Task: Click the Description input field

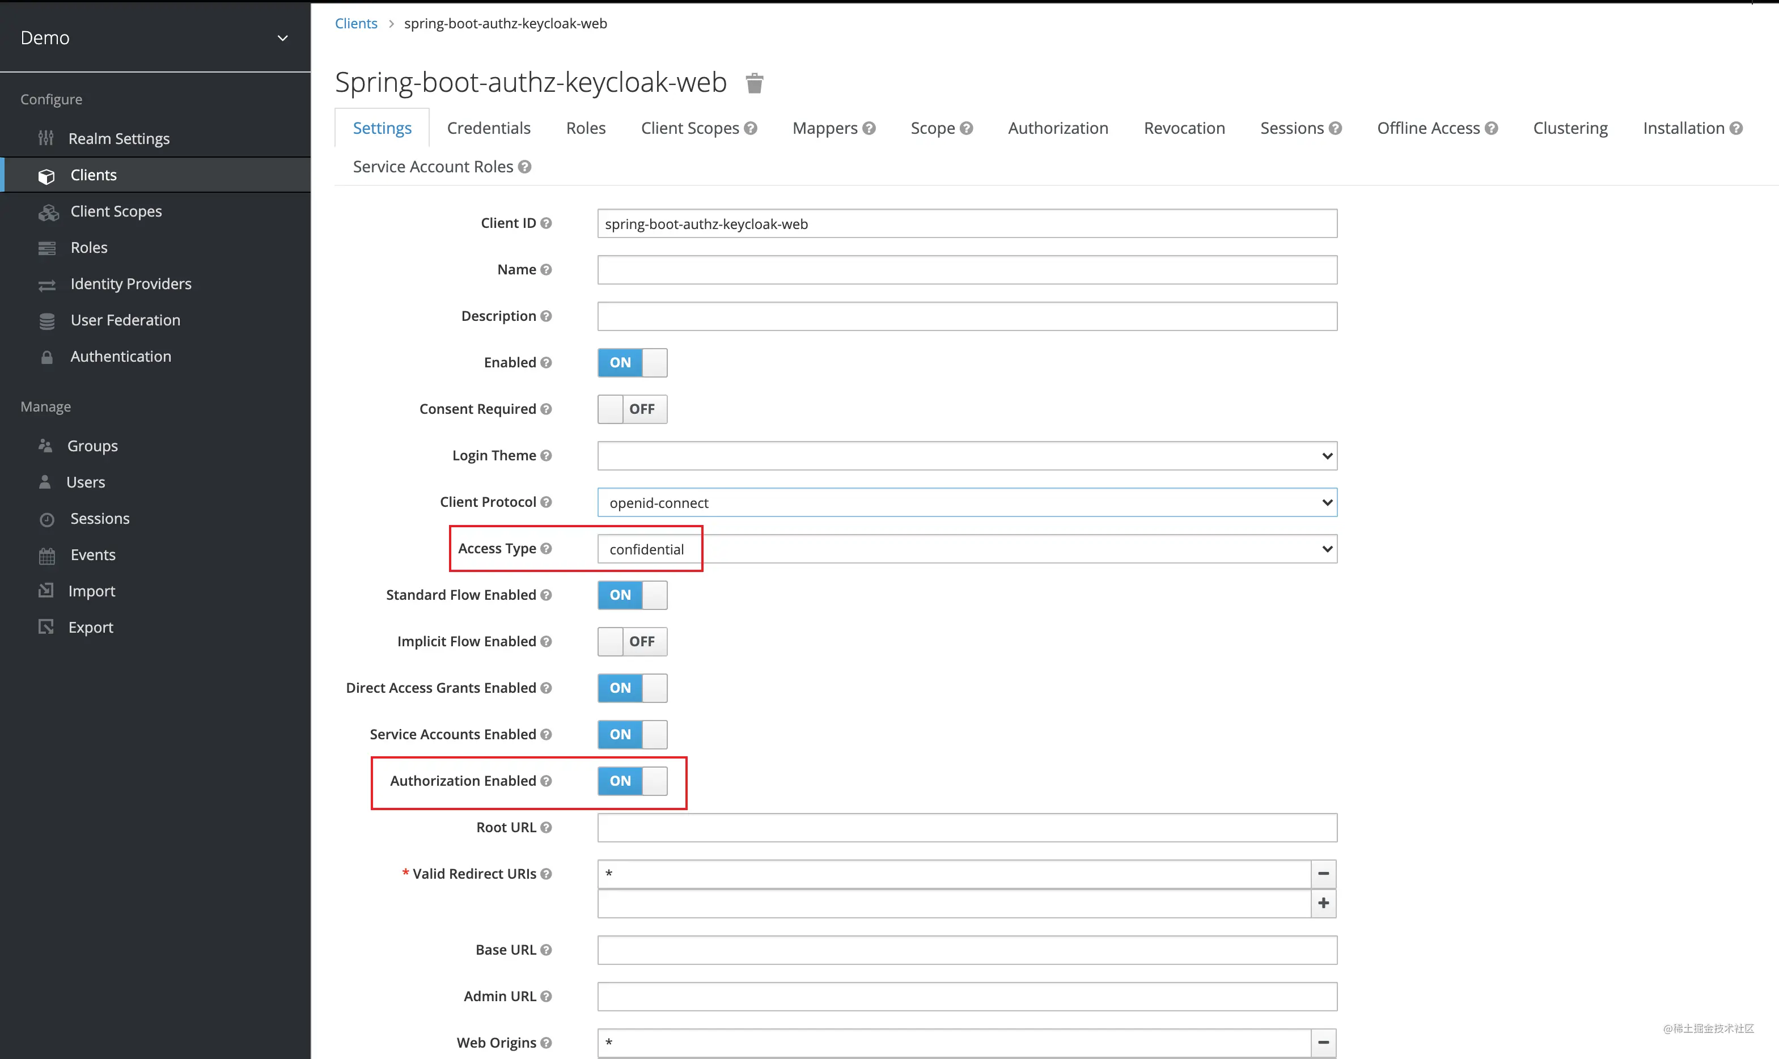Action: click(967, 316)
